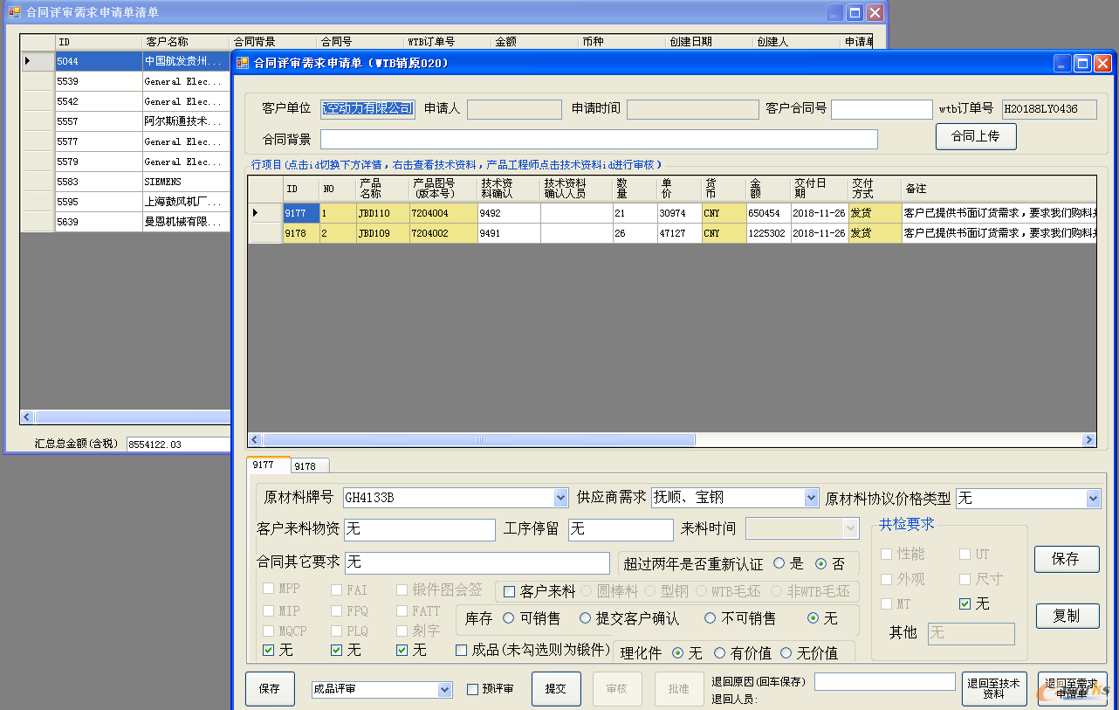
Task: Click ID cell 9178 in the line-item grid
Action: coord(301,233)
